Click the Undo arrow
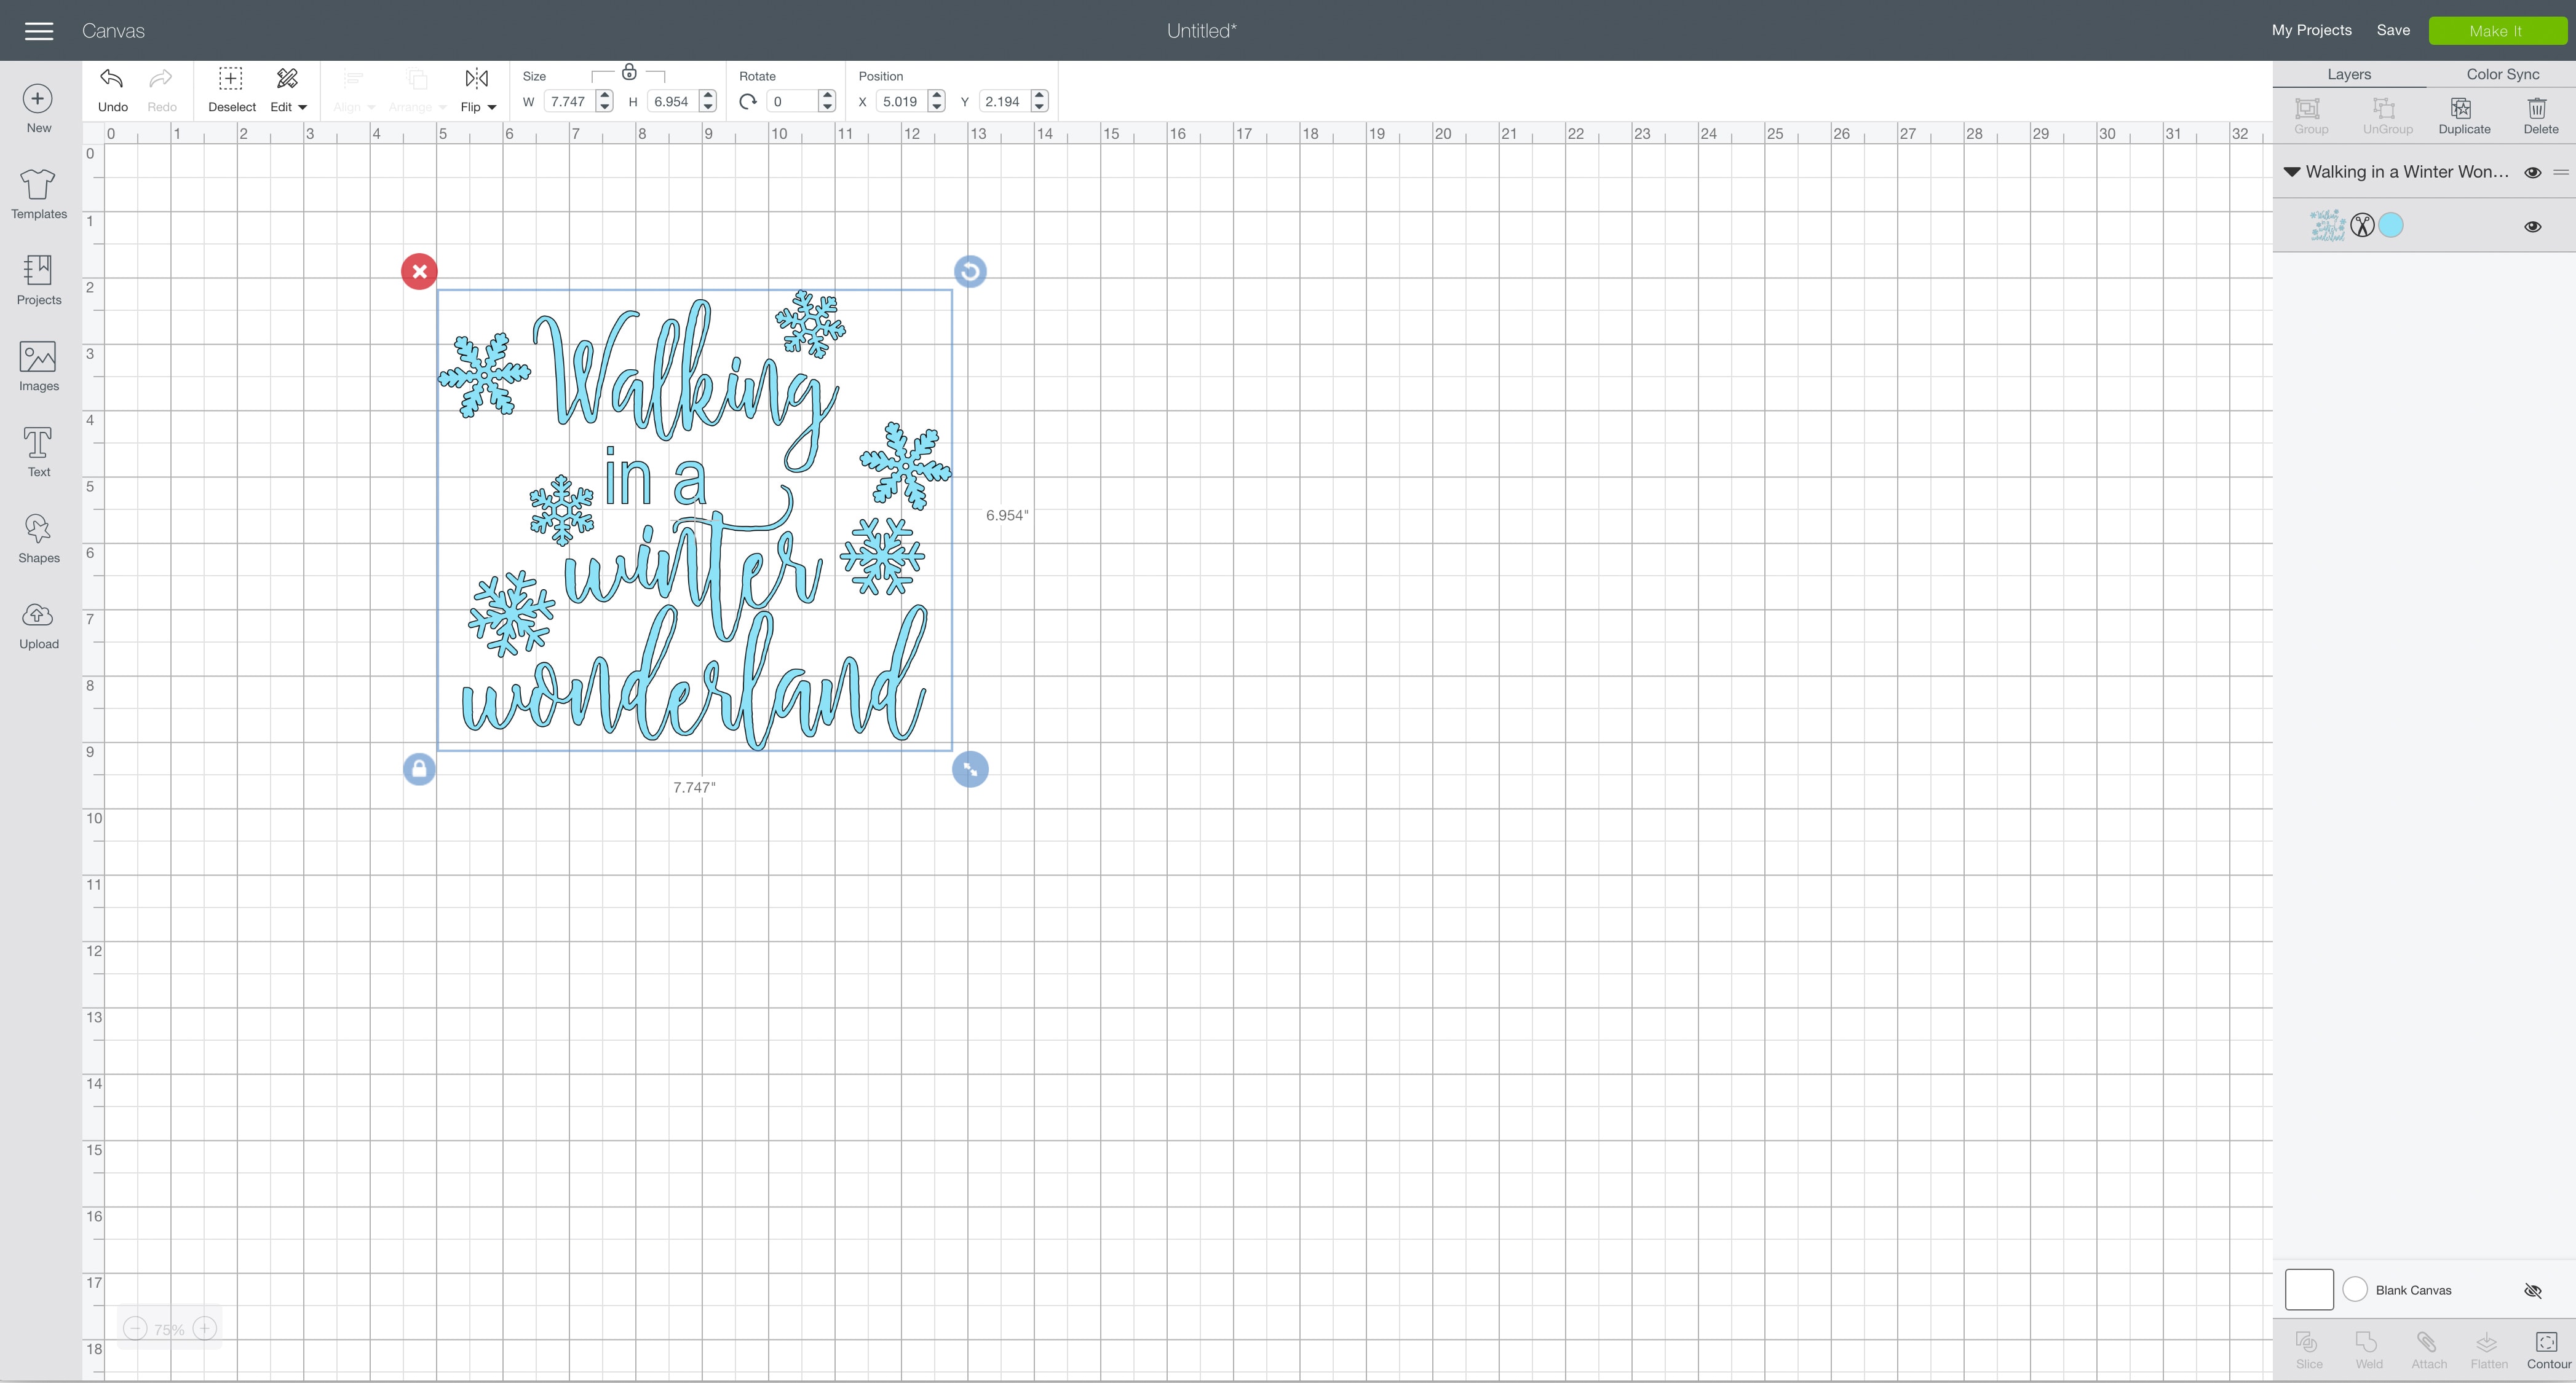 click(x=112, y=80)
